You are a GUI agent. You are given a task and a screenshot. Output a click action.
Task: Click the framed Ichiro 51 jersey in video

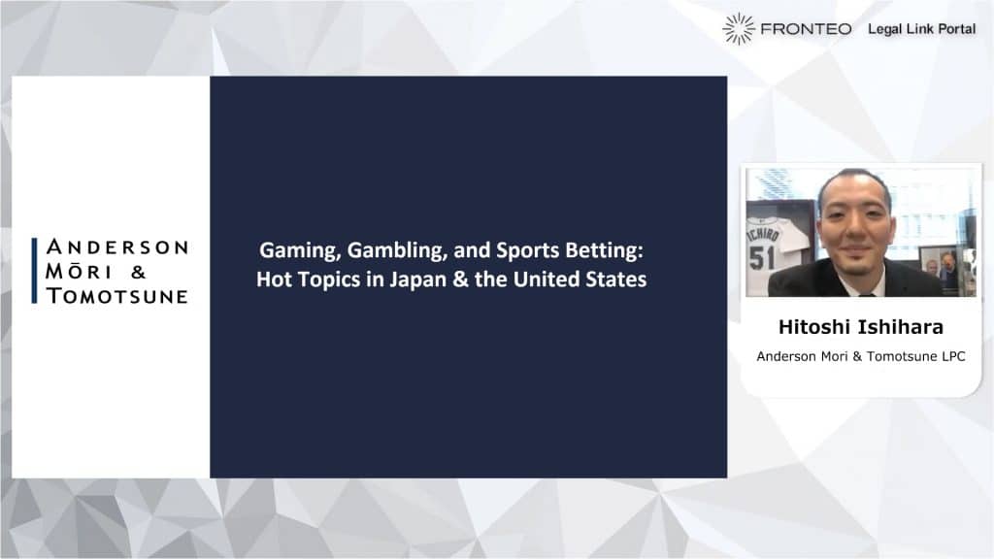779,247
